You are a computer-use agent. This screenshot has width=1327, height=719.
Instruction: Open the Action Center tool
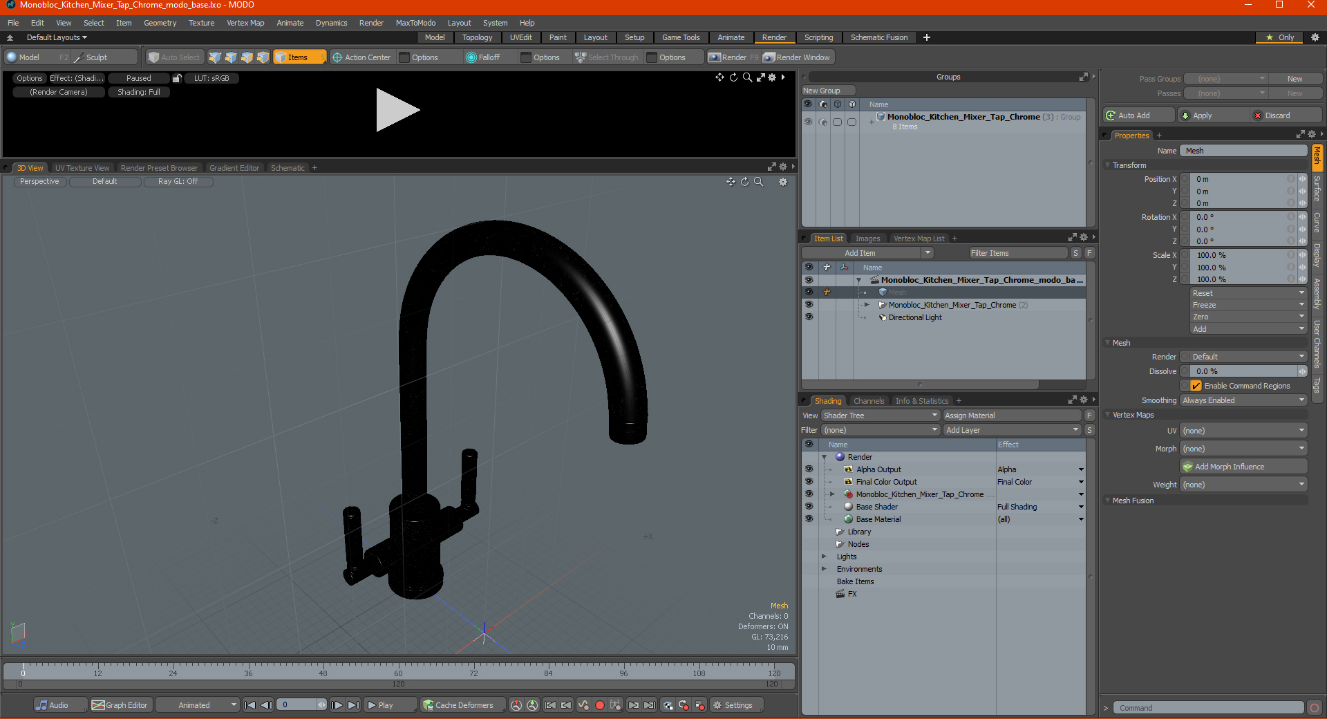coord(361,57)
